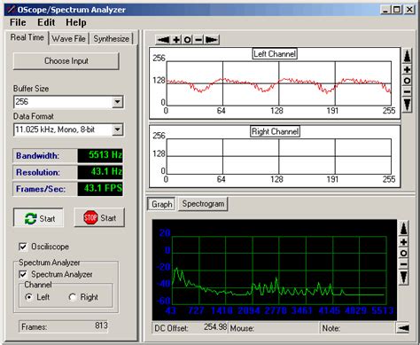The image size is (420, 345).
Task: Reset horizontal zoom with the circle icon
Action: [187, 40]
